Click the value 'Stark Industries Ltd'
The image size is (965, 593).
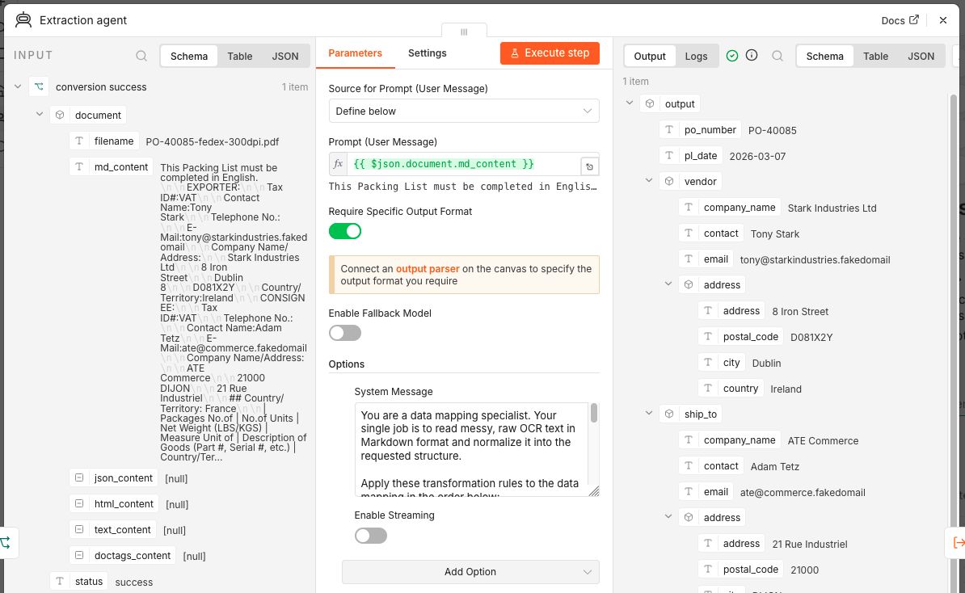[x=832, y=208]
